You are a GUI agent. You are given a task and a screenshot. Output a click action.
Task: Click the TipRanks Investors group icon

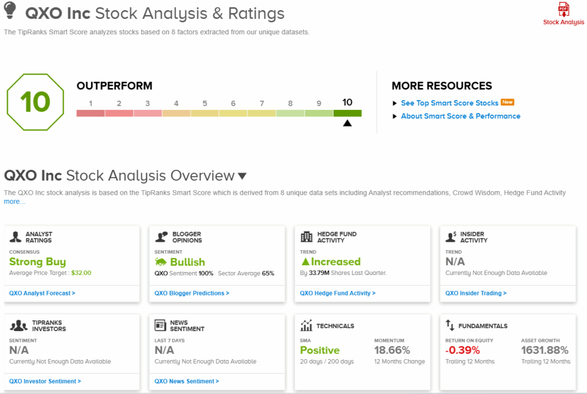point(17,325)
